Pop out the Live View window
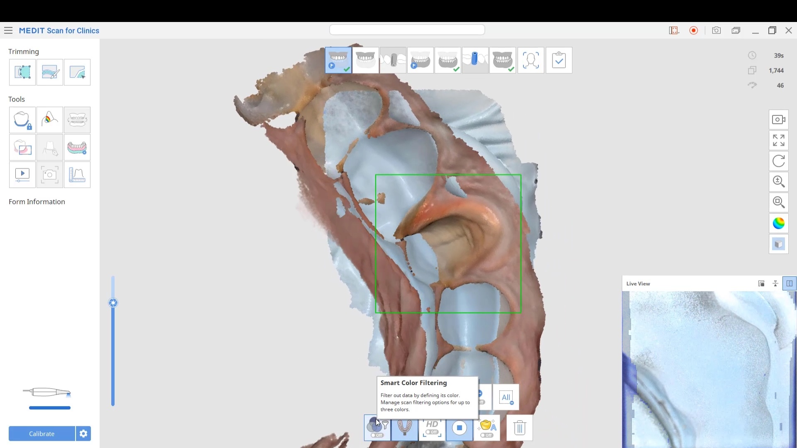The image size is (797, 448). [761, 284]
